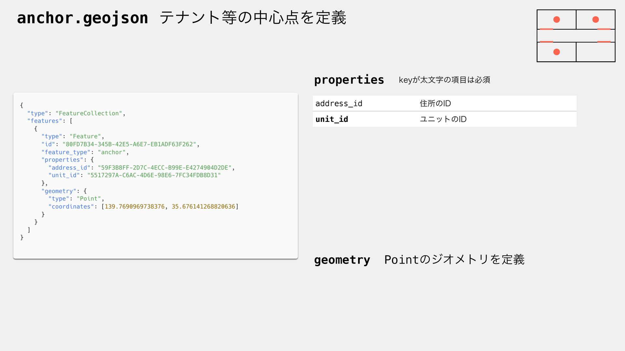Click the "coordinates" key in code block

[x=71, y=207]
